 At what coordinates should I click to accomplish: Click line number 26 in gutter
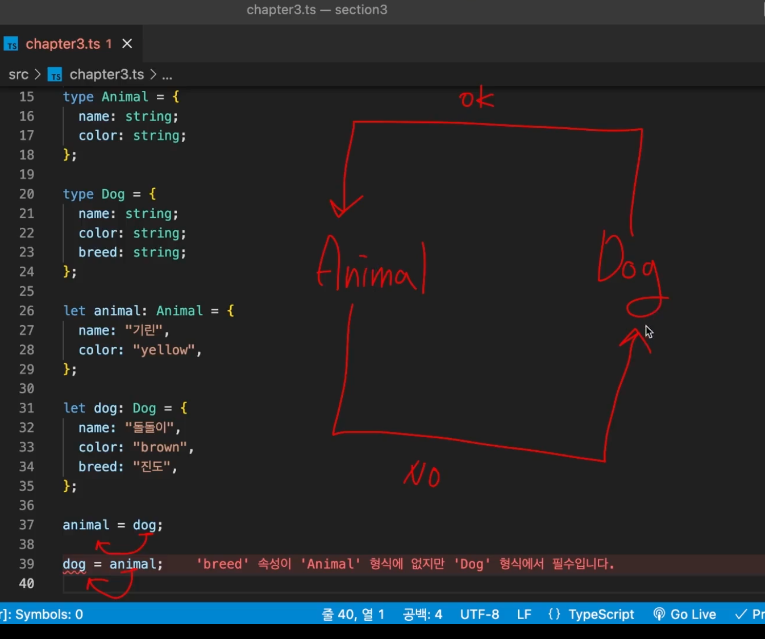pyautogui.click(x=26, y=311)
